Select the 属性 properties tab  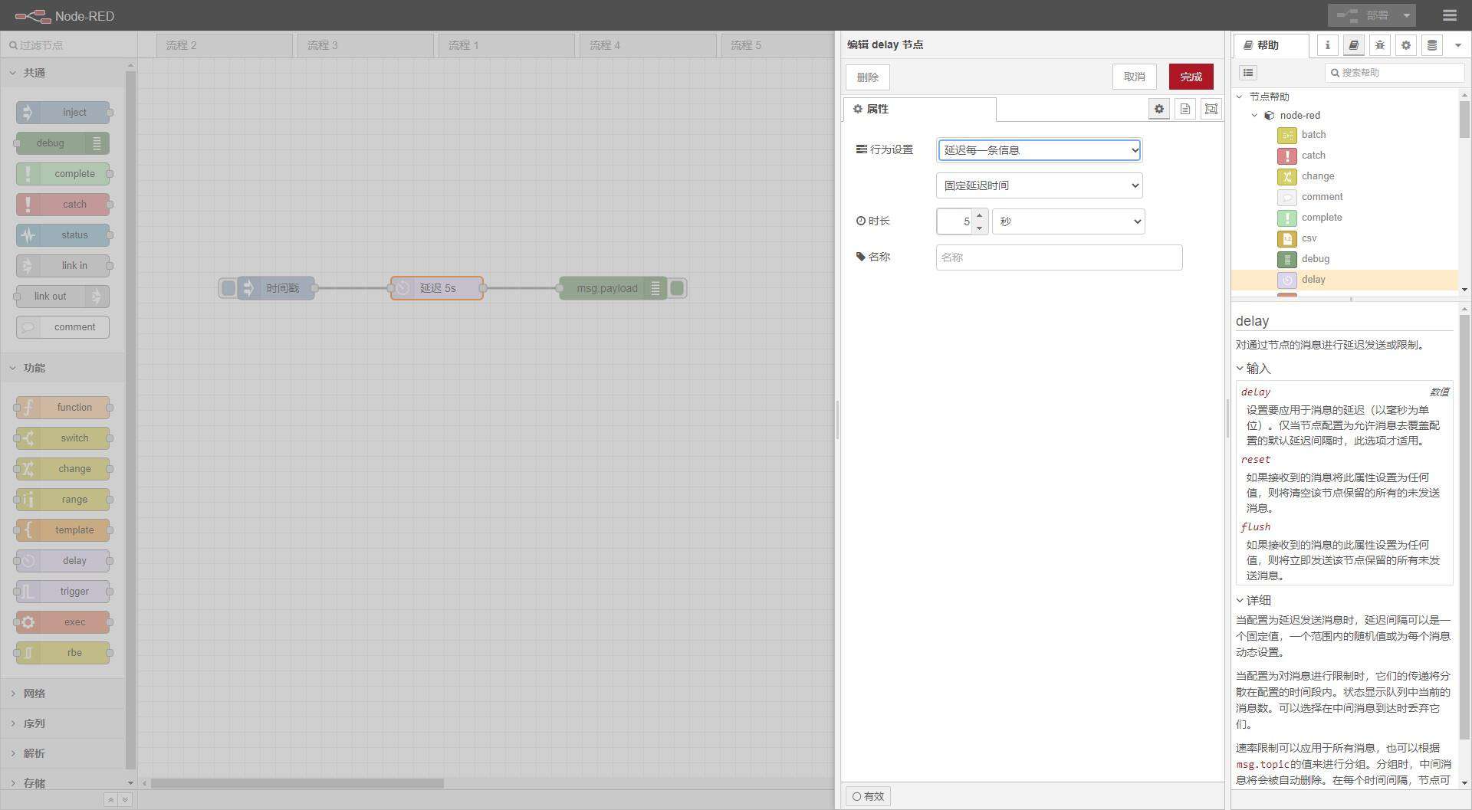[x=920, y=110]
